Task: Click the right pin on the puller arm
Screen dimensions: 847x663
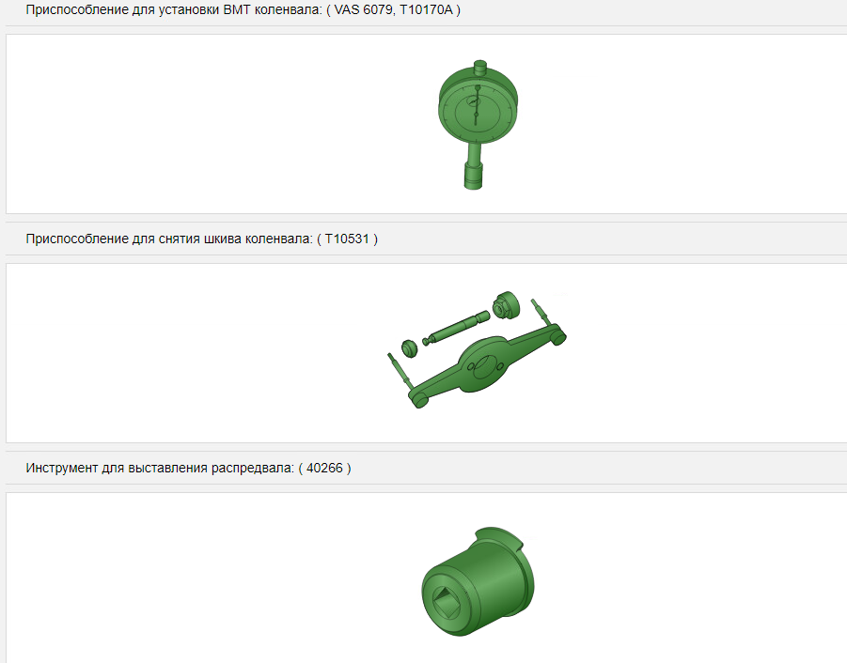Action: [541, 311]
